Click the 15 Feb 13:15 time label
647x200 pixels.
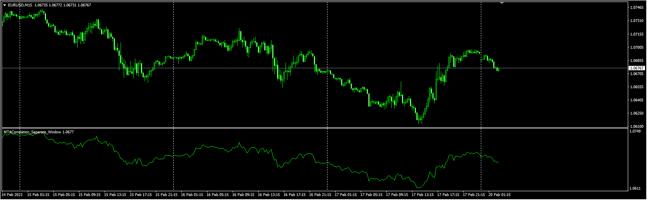[115, 195]
